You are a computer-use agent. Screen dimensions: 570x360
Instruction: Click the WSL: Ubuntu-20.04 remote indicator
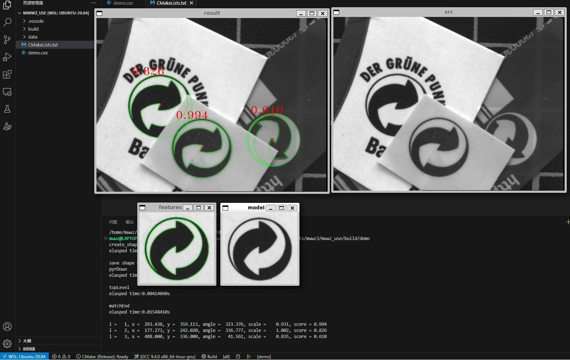[x=24, y=356]
